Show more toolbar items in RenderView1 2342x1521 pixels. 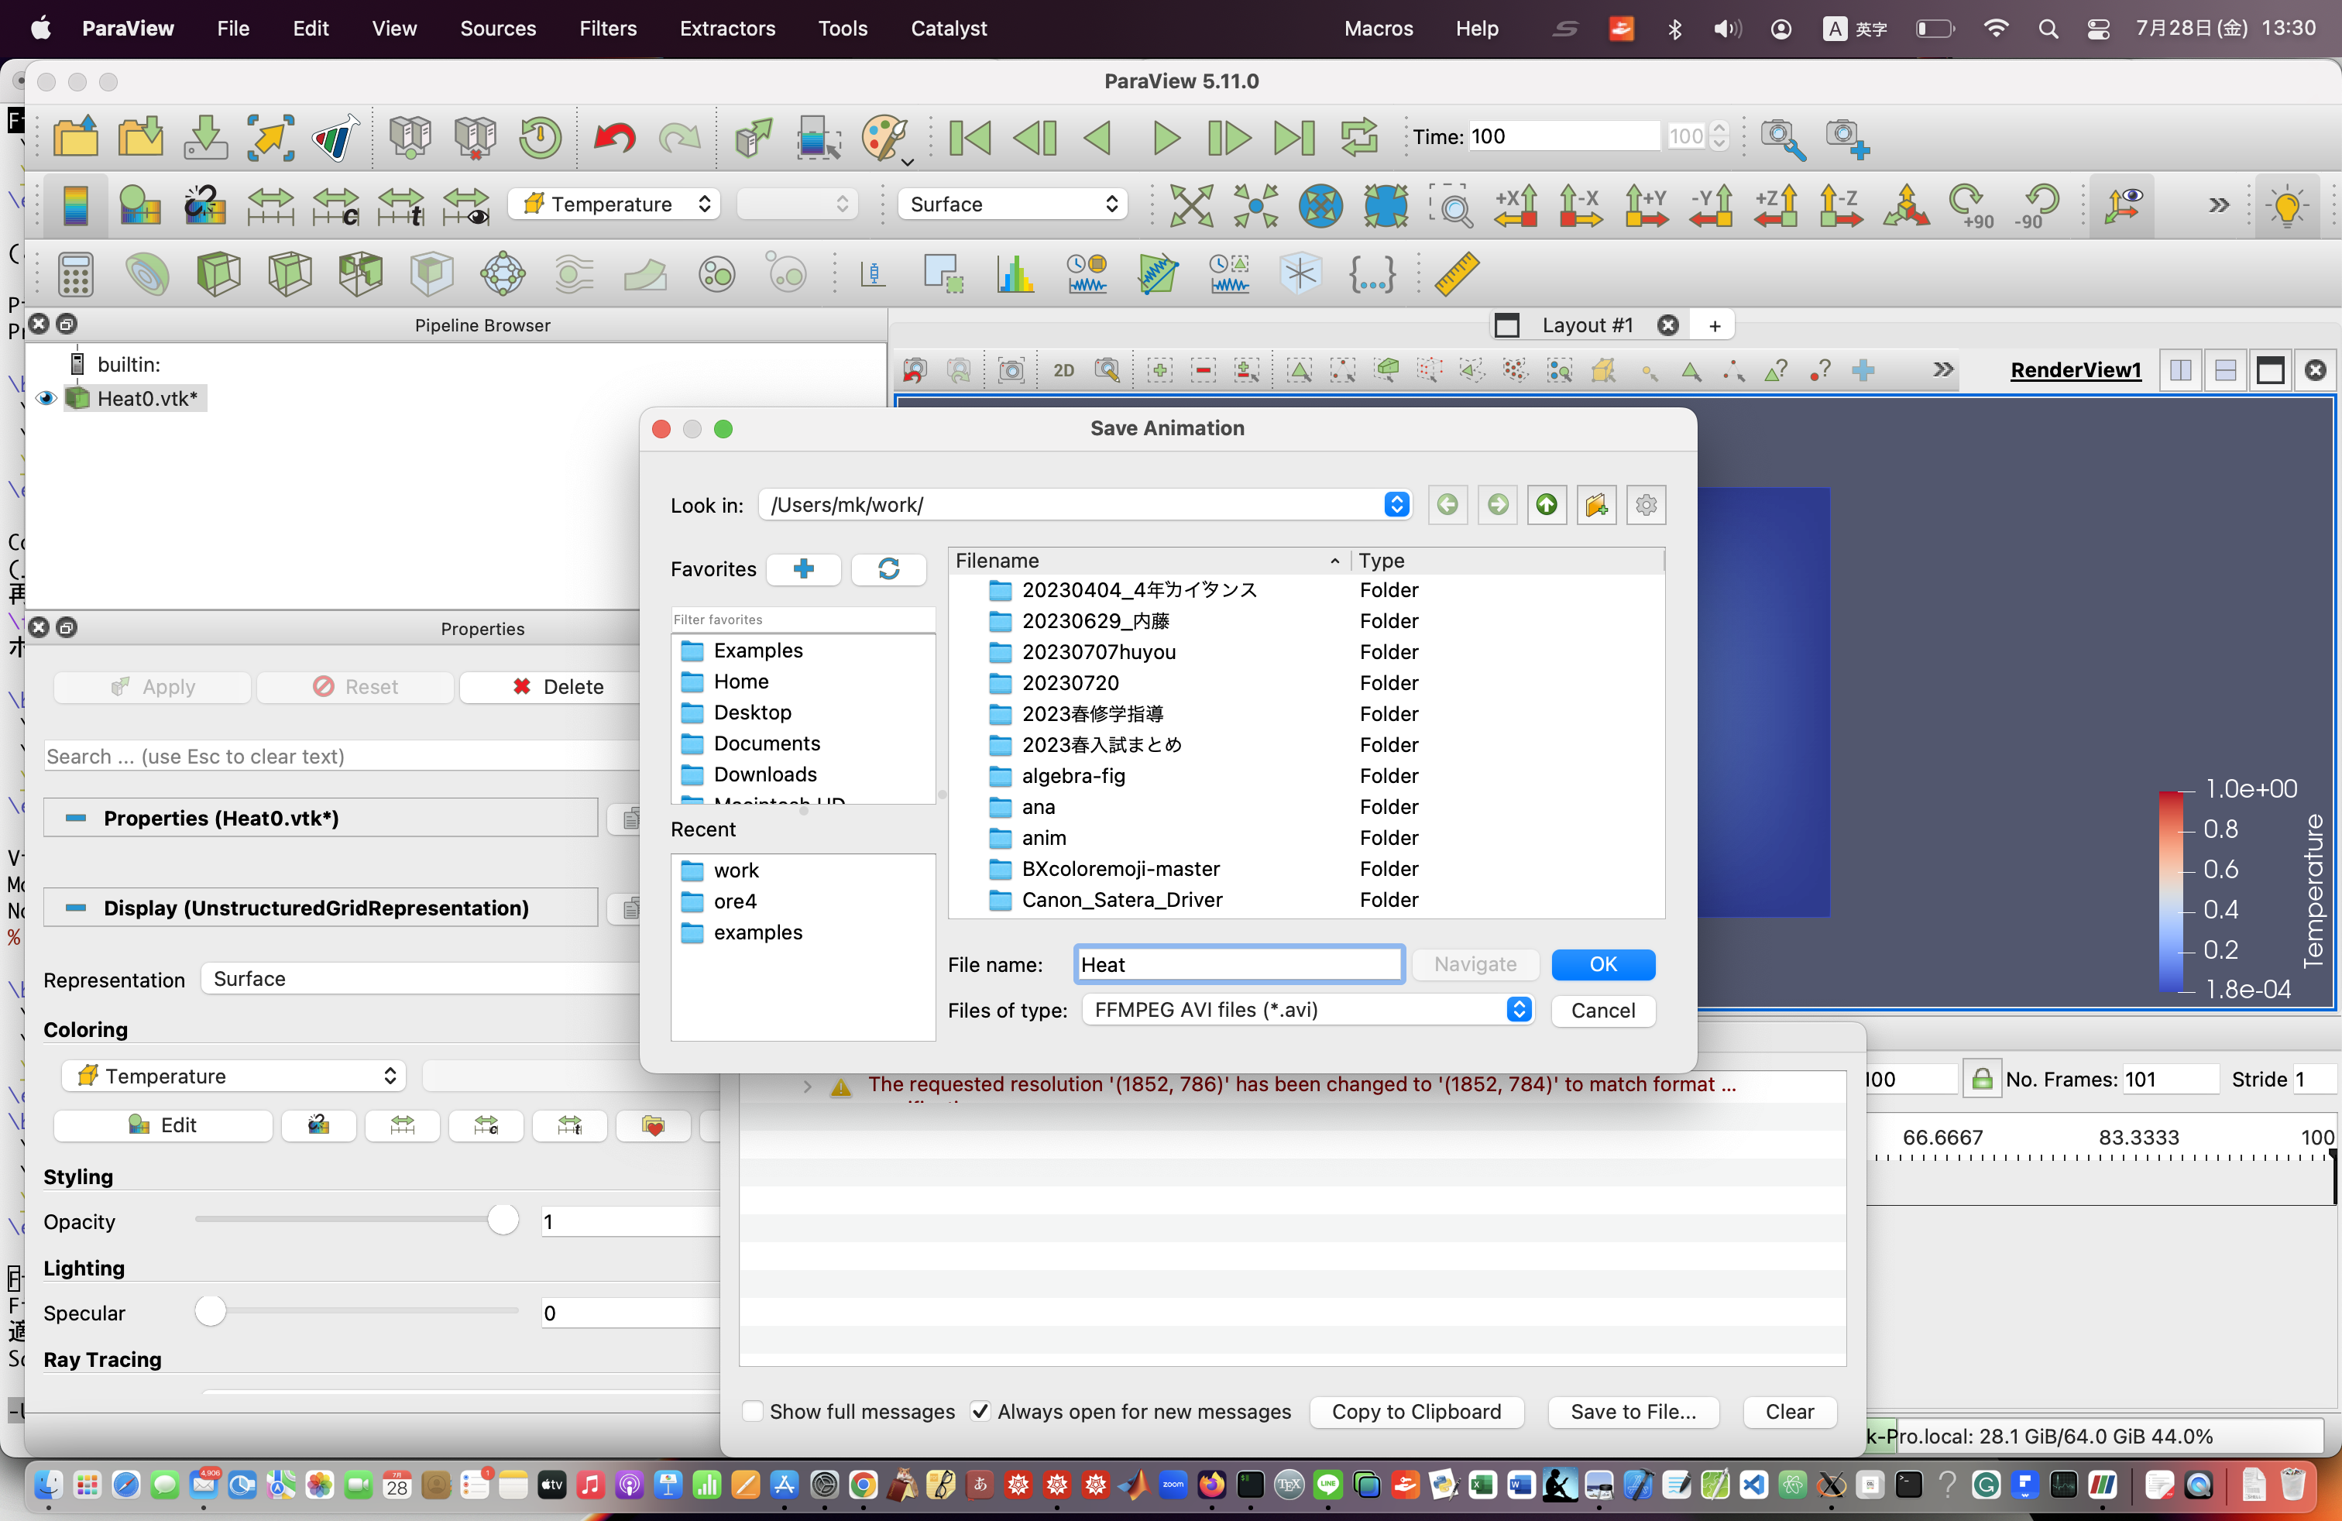[x=1942, y=370]
